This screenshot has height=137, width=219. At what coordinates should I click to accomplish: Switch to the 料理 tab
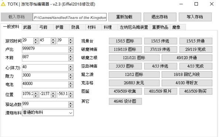[109, 27]
